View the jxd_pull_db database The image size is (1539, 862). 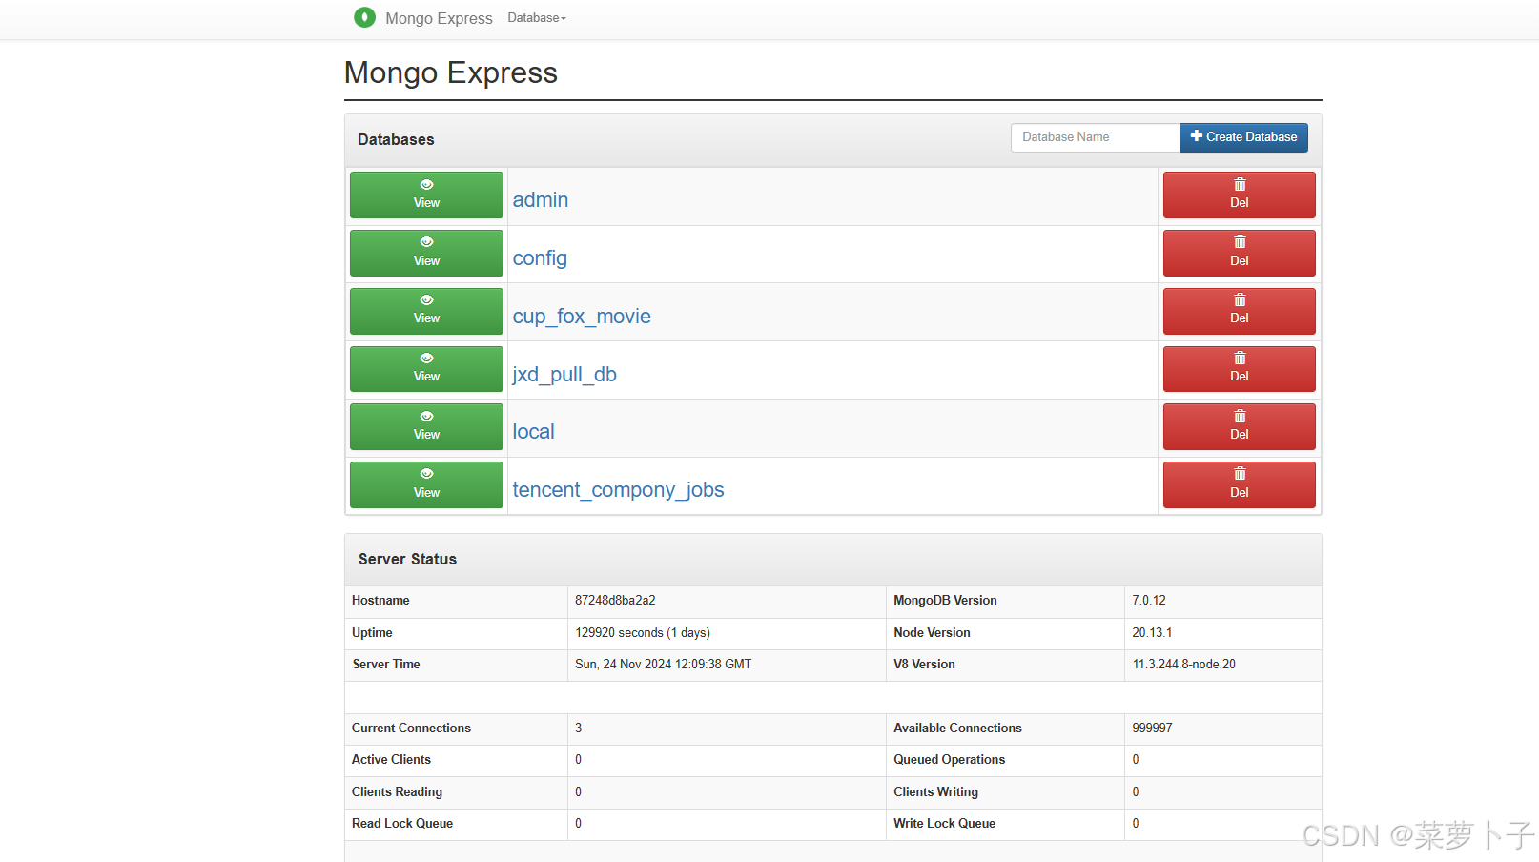tap(425, 369)
